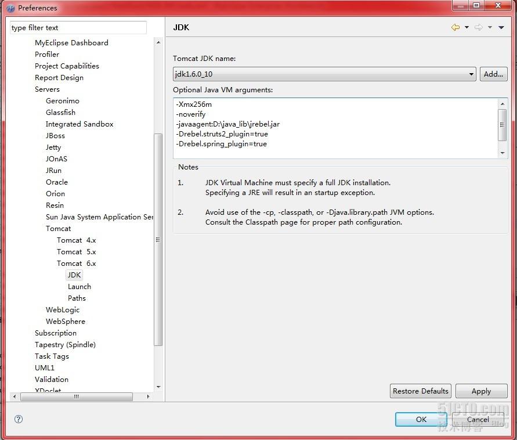Screen dimensions: 517x440
Task: Click the Cancel button
Action: click(478, 419)
